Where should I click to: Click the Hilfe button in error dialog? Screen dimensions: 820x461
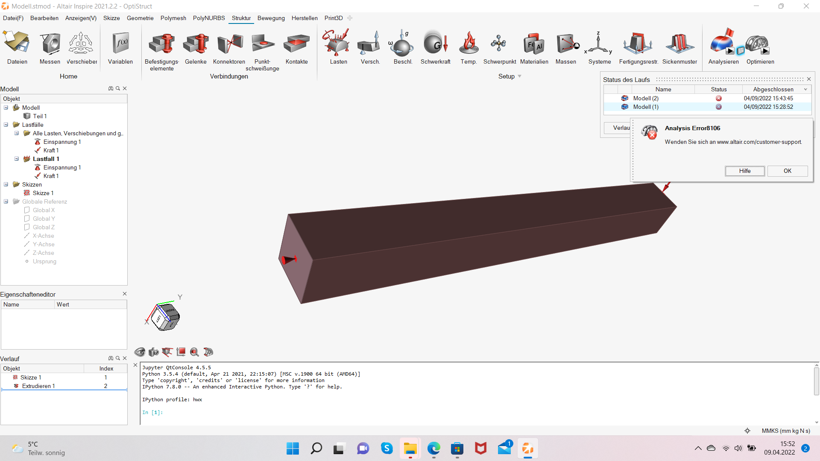[x=744, y=171]
